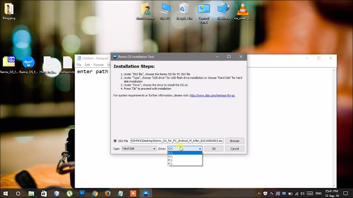Open volume control in system tray
The height and width of the screenshot is (198, 353).
(x=302, y=193)
